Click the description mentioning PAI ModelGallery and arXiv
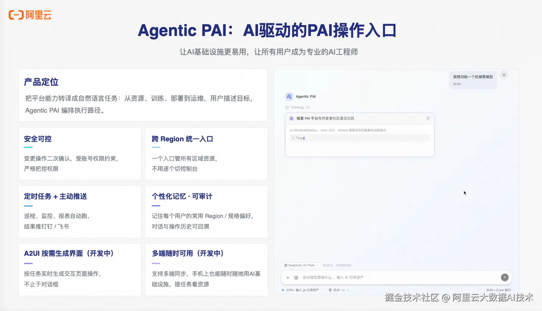This screenshot has height=311, width=542. (338, 130)
